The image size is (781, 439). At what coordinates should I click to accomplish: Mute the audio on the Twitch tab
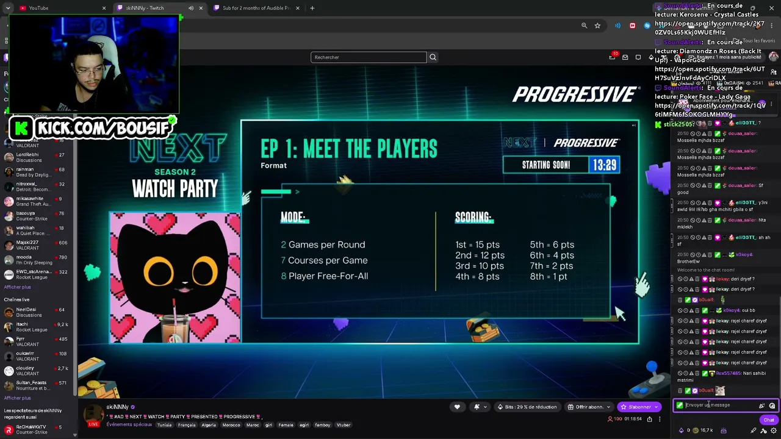(x=191, y=8)
